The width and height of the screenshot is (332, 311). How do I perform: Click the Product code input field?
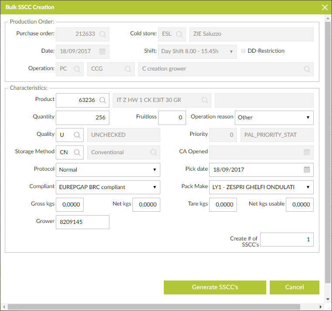(x=83, y=100)
